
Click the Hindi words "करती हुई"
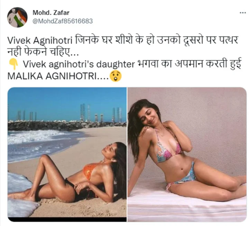(x=223, y=64)
